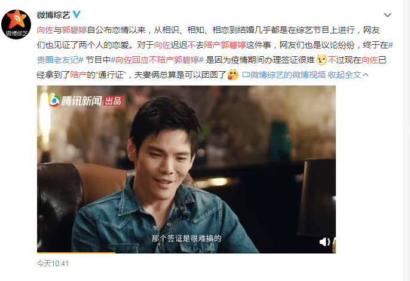
Task: Click the red 出品 badge on the video
Action: (x=113, y=100)
